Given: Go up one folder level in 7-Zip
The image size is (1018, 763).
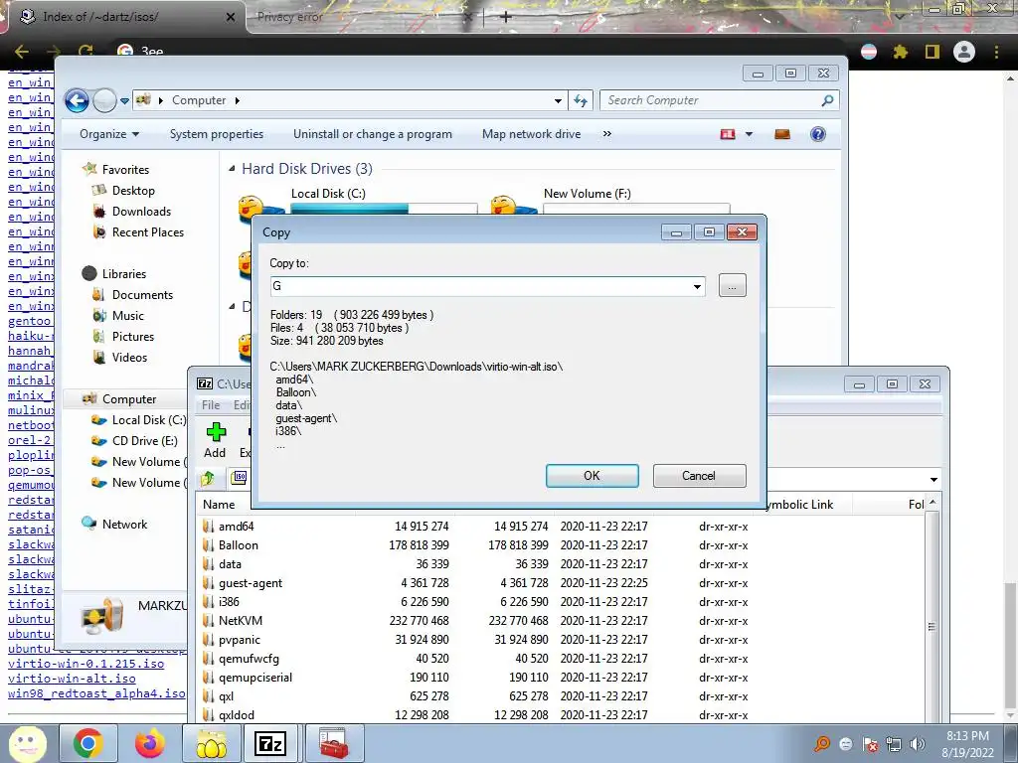Looking at the screenshot, I should pos(208,479).
